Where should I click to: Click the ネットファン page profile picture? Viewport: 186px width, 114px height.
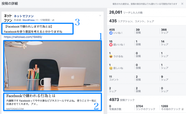click(8, 18)
